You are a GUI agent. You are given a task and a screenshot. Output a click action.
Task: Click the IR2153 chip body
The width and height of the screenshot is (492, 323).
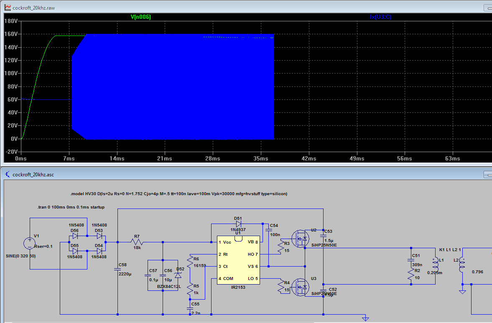tap(238, 260)
